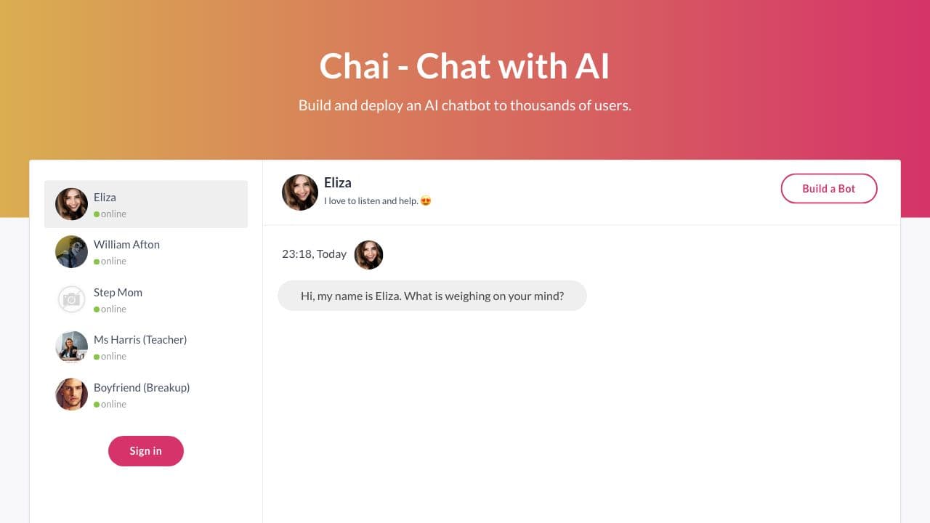Click William Afton's avatar picture

[71, 252]
